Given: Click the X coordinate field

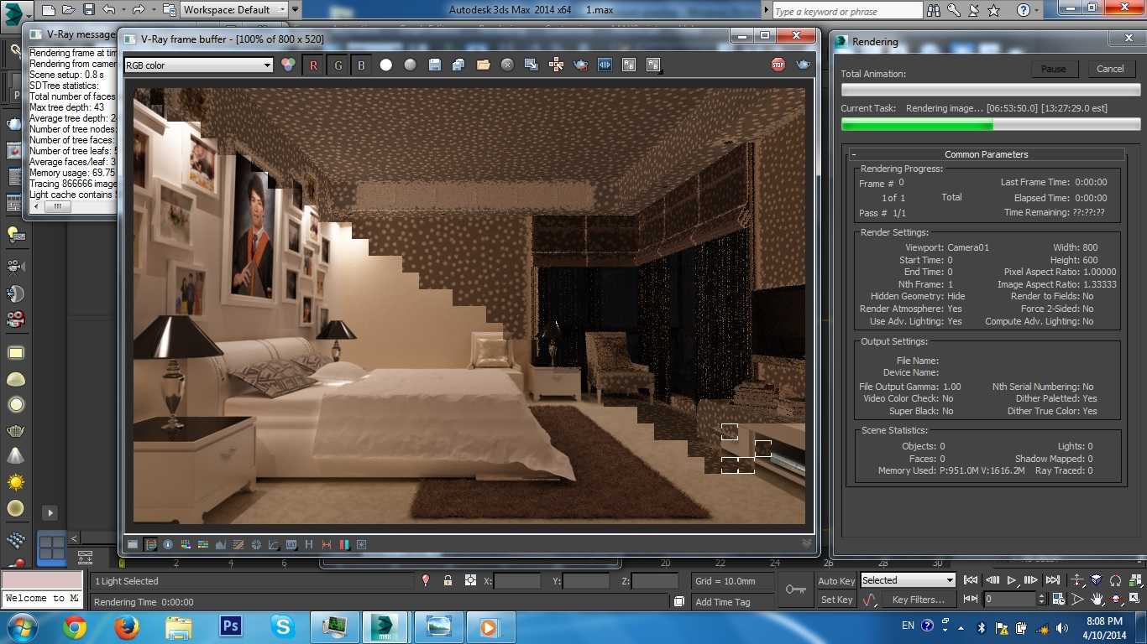Looking at the screenshot, I should pos(517,581).
